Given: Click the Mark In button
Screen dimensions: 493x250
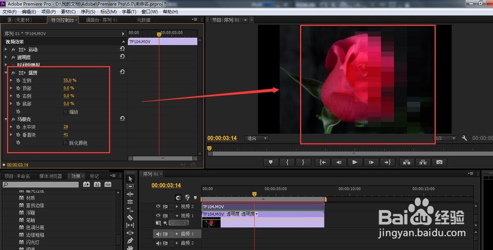Looking at the screenshot, I should [x=287, y=162].
